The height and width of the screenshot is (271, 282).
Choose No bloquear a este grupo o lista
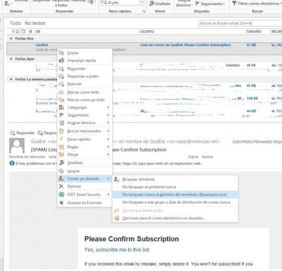click(x=175, y=202)
